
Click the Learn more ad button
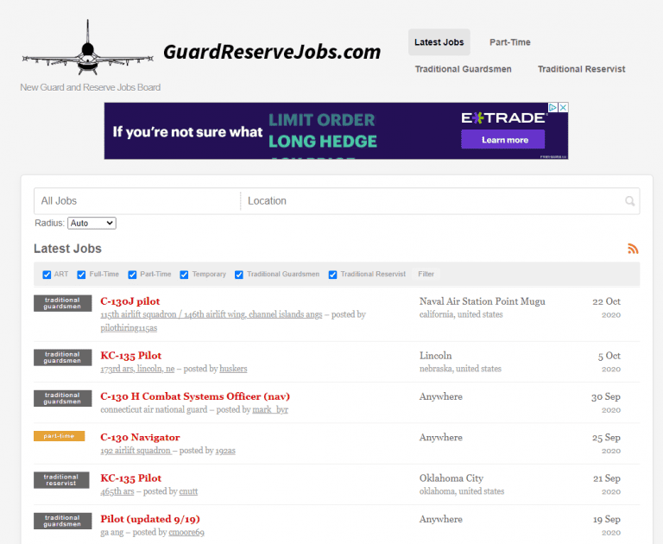pyautogui.click(x=502, y=139)
